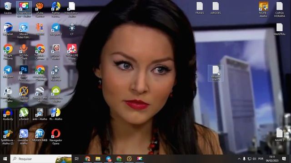Open TikTok LIVE Studio shortcut
This screenshot has height=163, width=291.
(x=72, y=52)
